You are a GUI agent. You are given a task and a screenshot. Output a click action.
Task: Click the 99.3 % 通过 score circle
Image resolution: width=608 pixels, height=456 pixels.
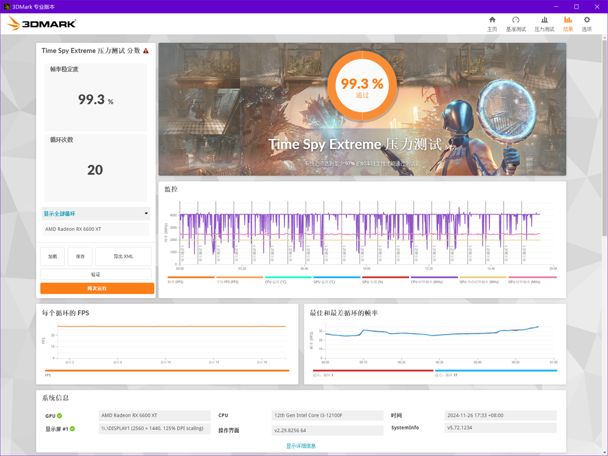pyautogui.click(x=362, y=85)
